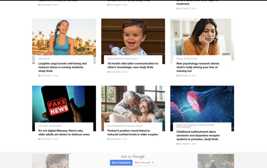Click the date under dubious news article
The image size is (267, 168).
[49, 139]
